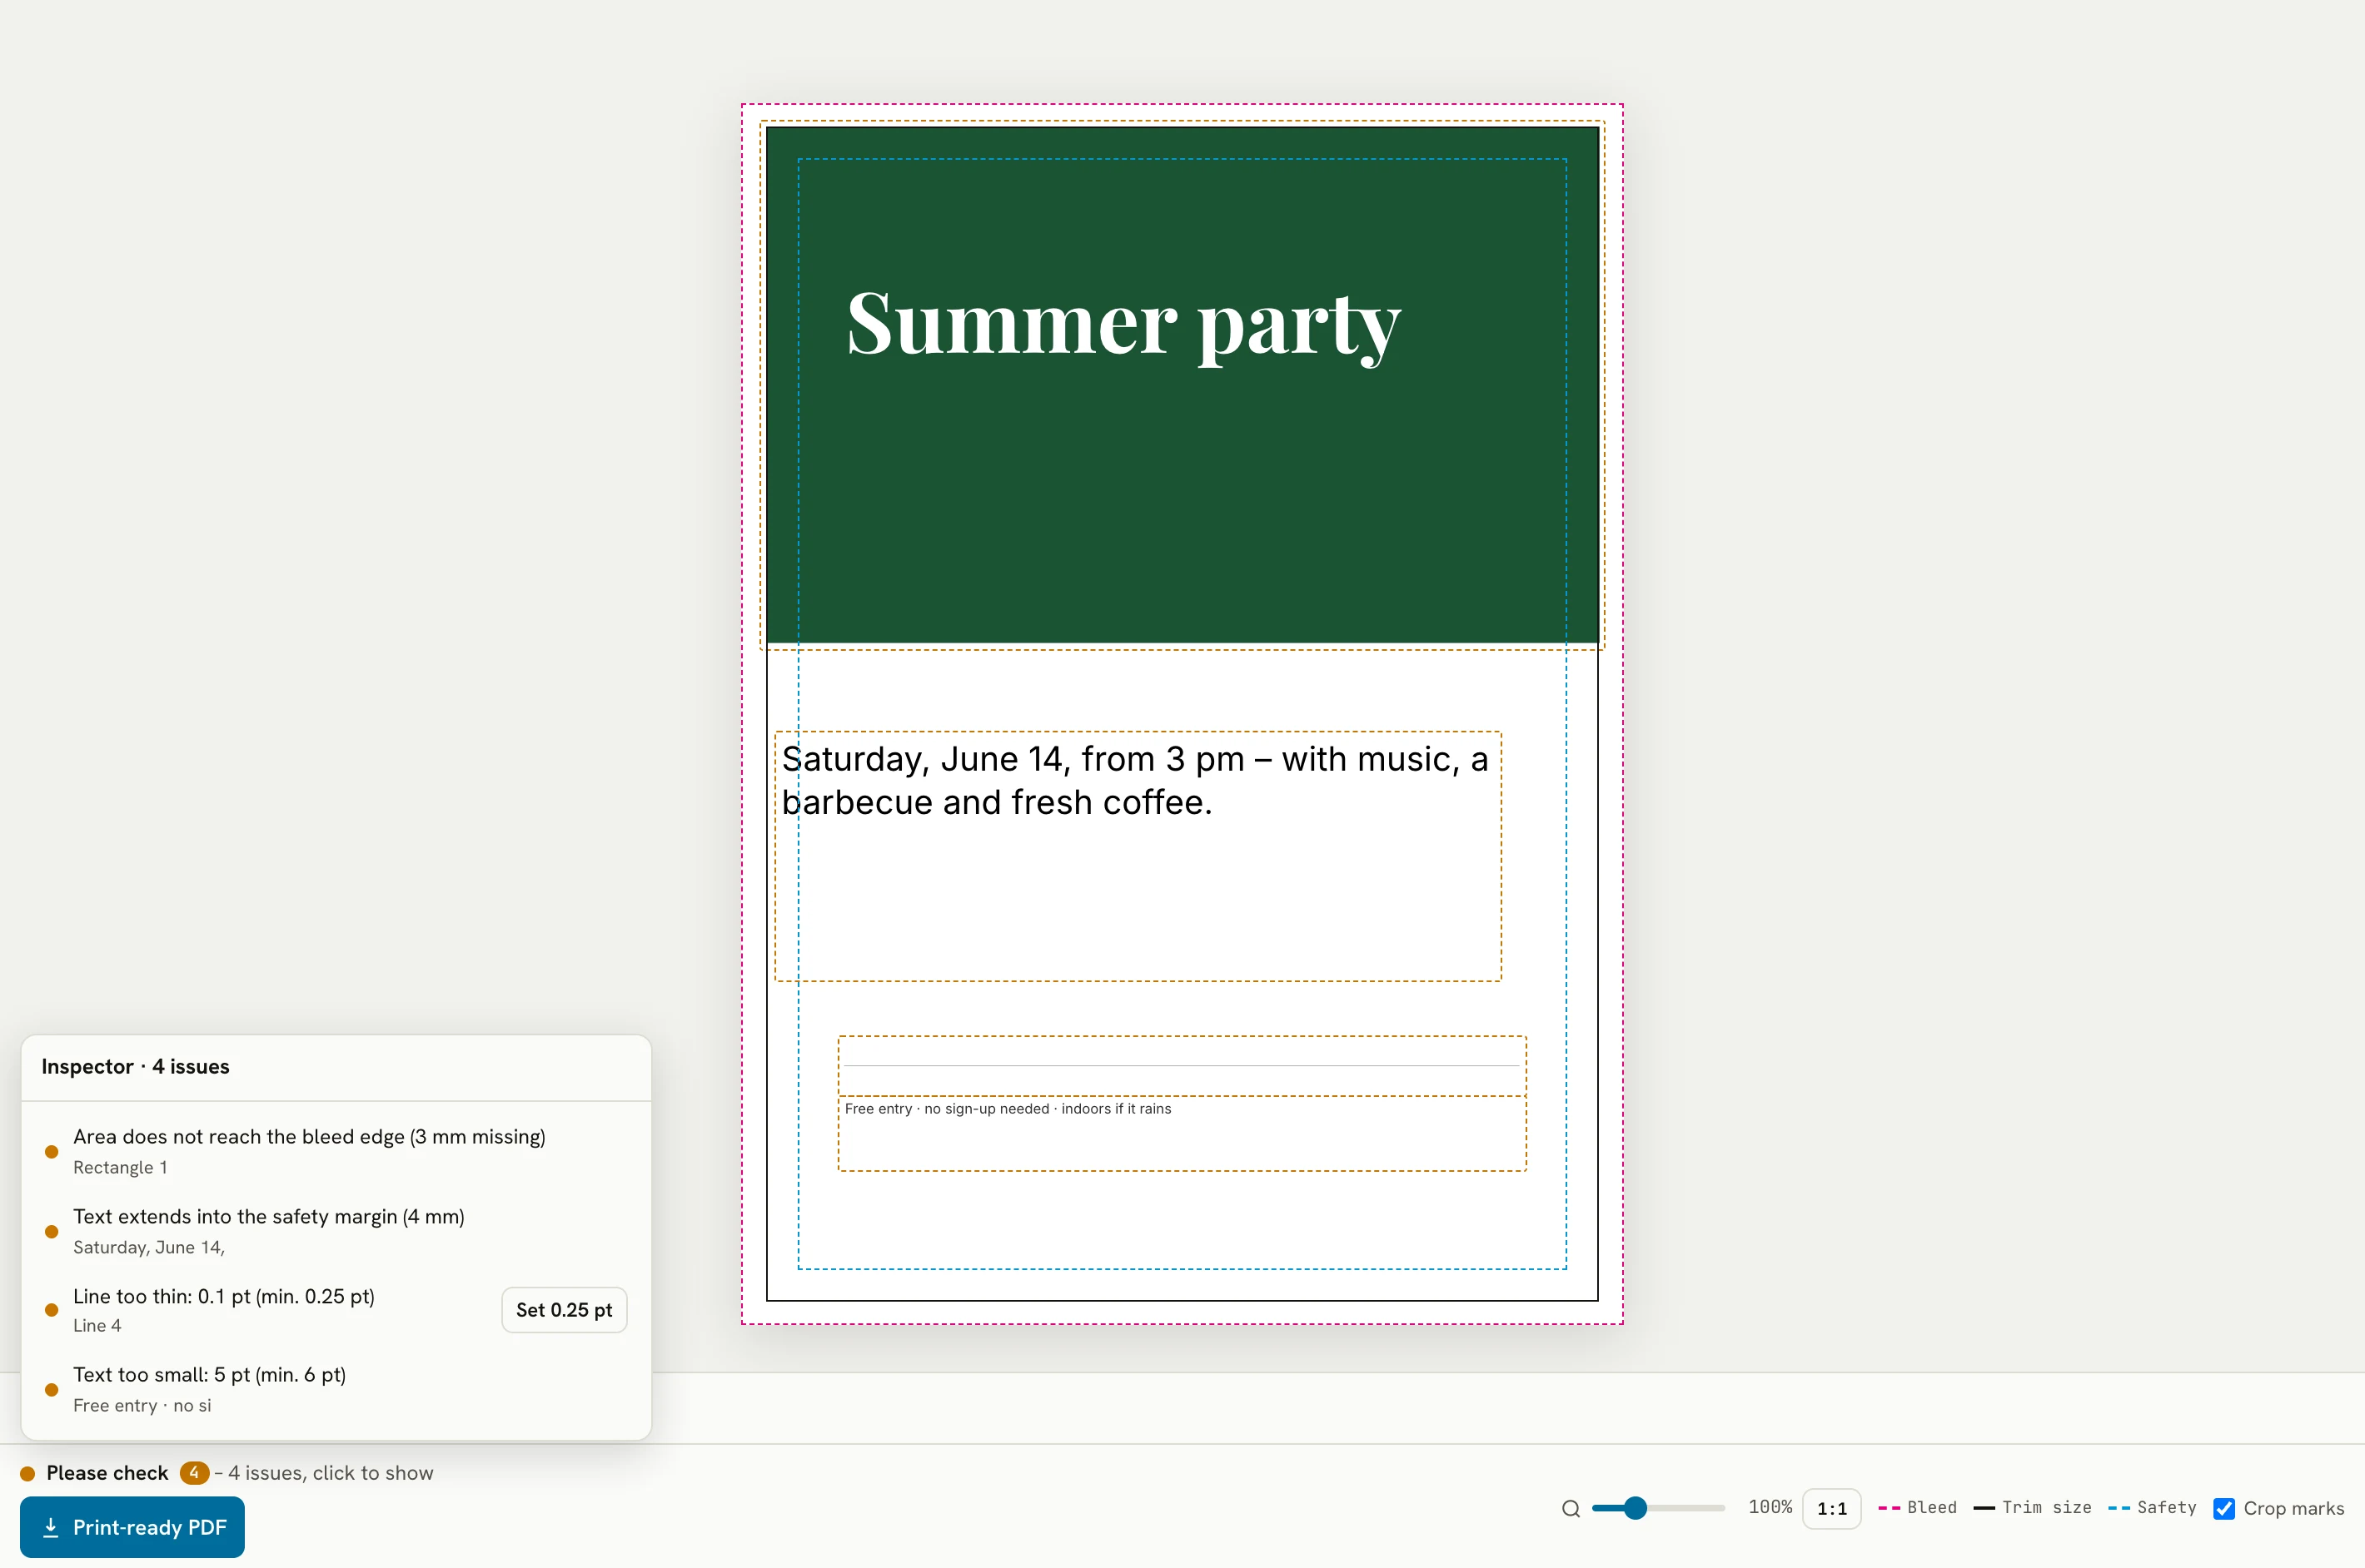This screenshot has width=2365, height=1568.
Task: Click the 'Inspector · 4 issues' header
Action: [x=135, y=1066]
